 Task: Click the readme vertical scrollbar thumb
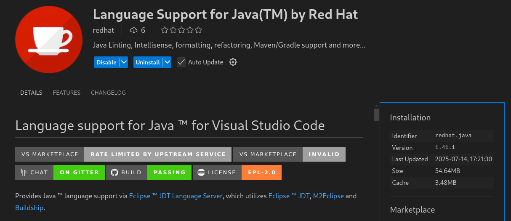click(x=376, y=115)
